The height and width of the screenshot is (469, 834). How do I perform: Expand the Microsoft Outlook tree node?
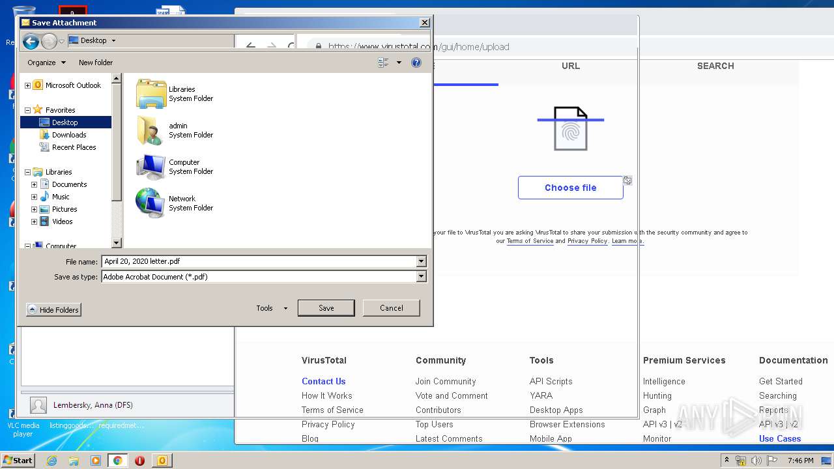[x=27, y=85]
